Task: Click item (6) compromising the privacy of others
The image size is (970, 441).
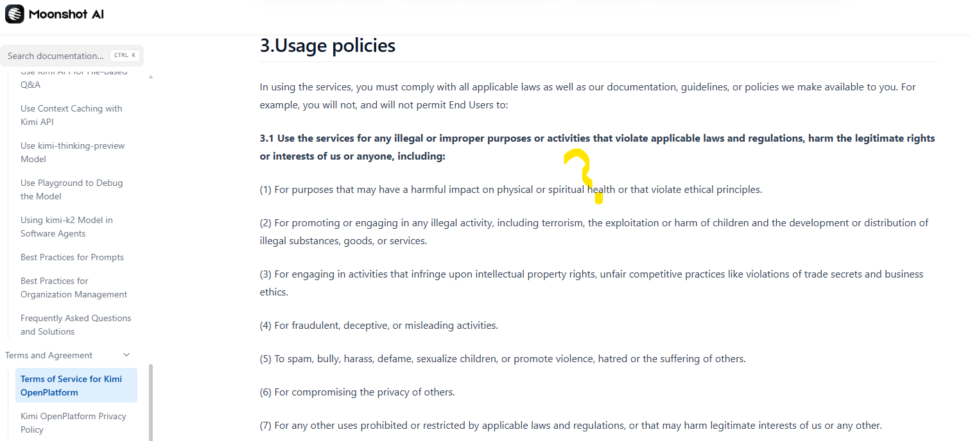Action: pyautogui.click(x=358, y=392)
